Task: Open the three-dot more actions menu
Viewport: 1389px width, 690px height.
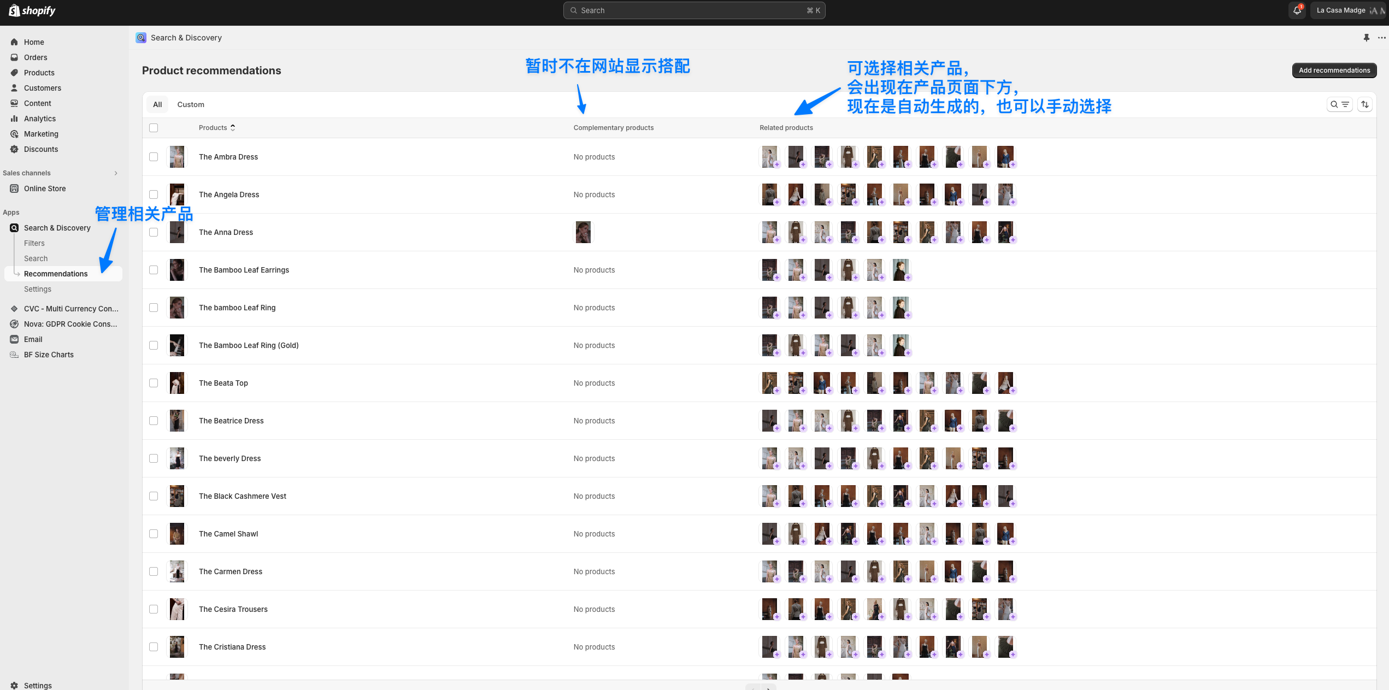Action: point(1381,38)
